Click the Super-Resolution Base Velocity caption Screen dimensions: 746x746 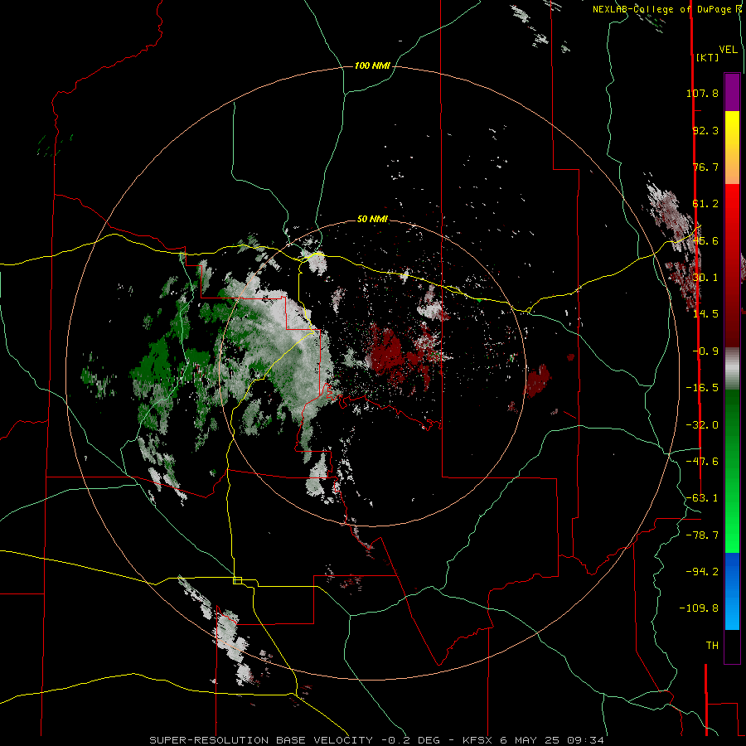pos(377,740)
